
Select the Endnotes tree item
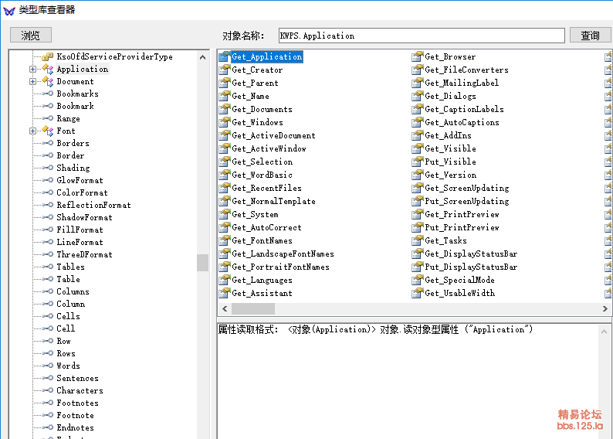pos(75,427)
